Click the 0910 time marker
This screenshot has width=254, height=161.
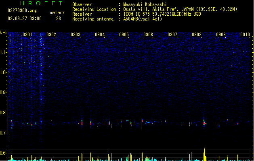click(245, 35)
